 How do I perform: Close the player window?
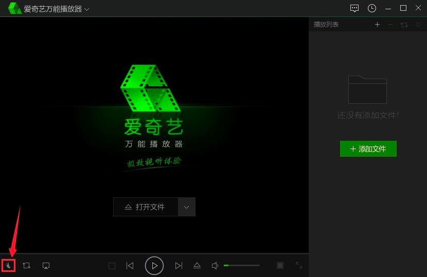click(x=418, y=8)
